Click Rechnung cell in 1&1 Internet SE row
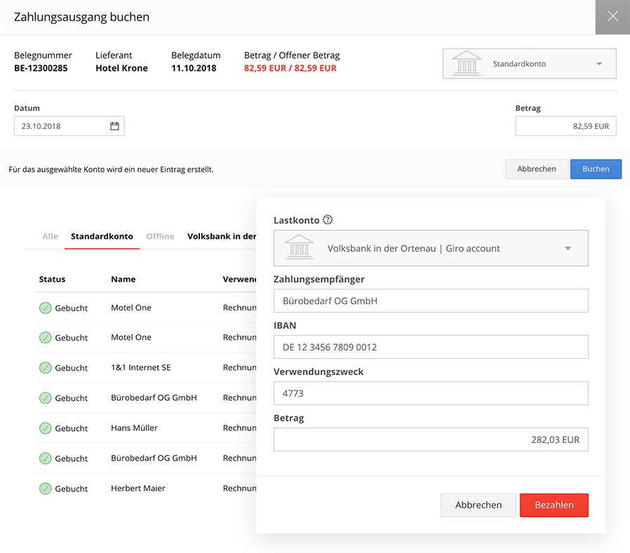This screenshot has height=553, width=630. (239, 367)
